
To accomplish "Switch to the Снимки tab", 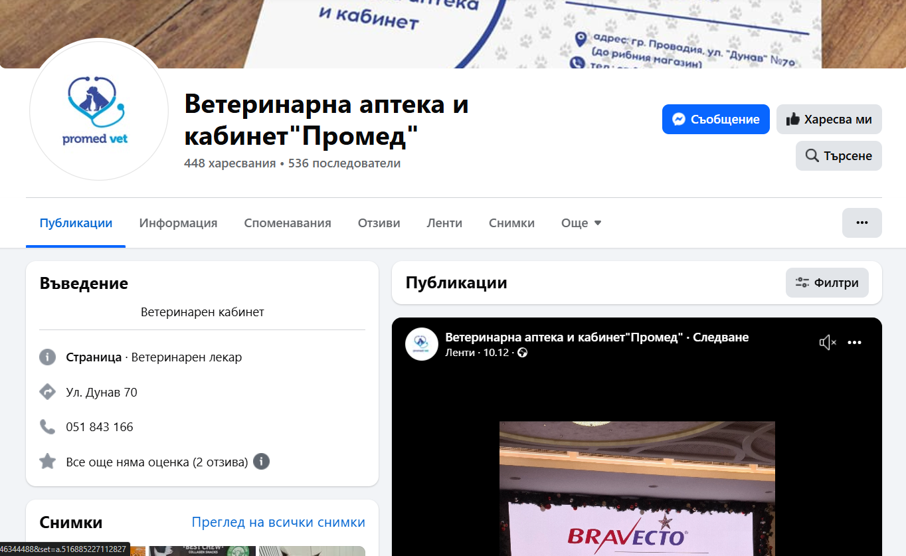I will tap(511, 223).
